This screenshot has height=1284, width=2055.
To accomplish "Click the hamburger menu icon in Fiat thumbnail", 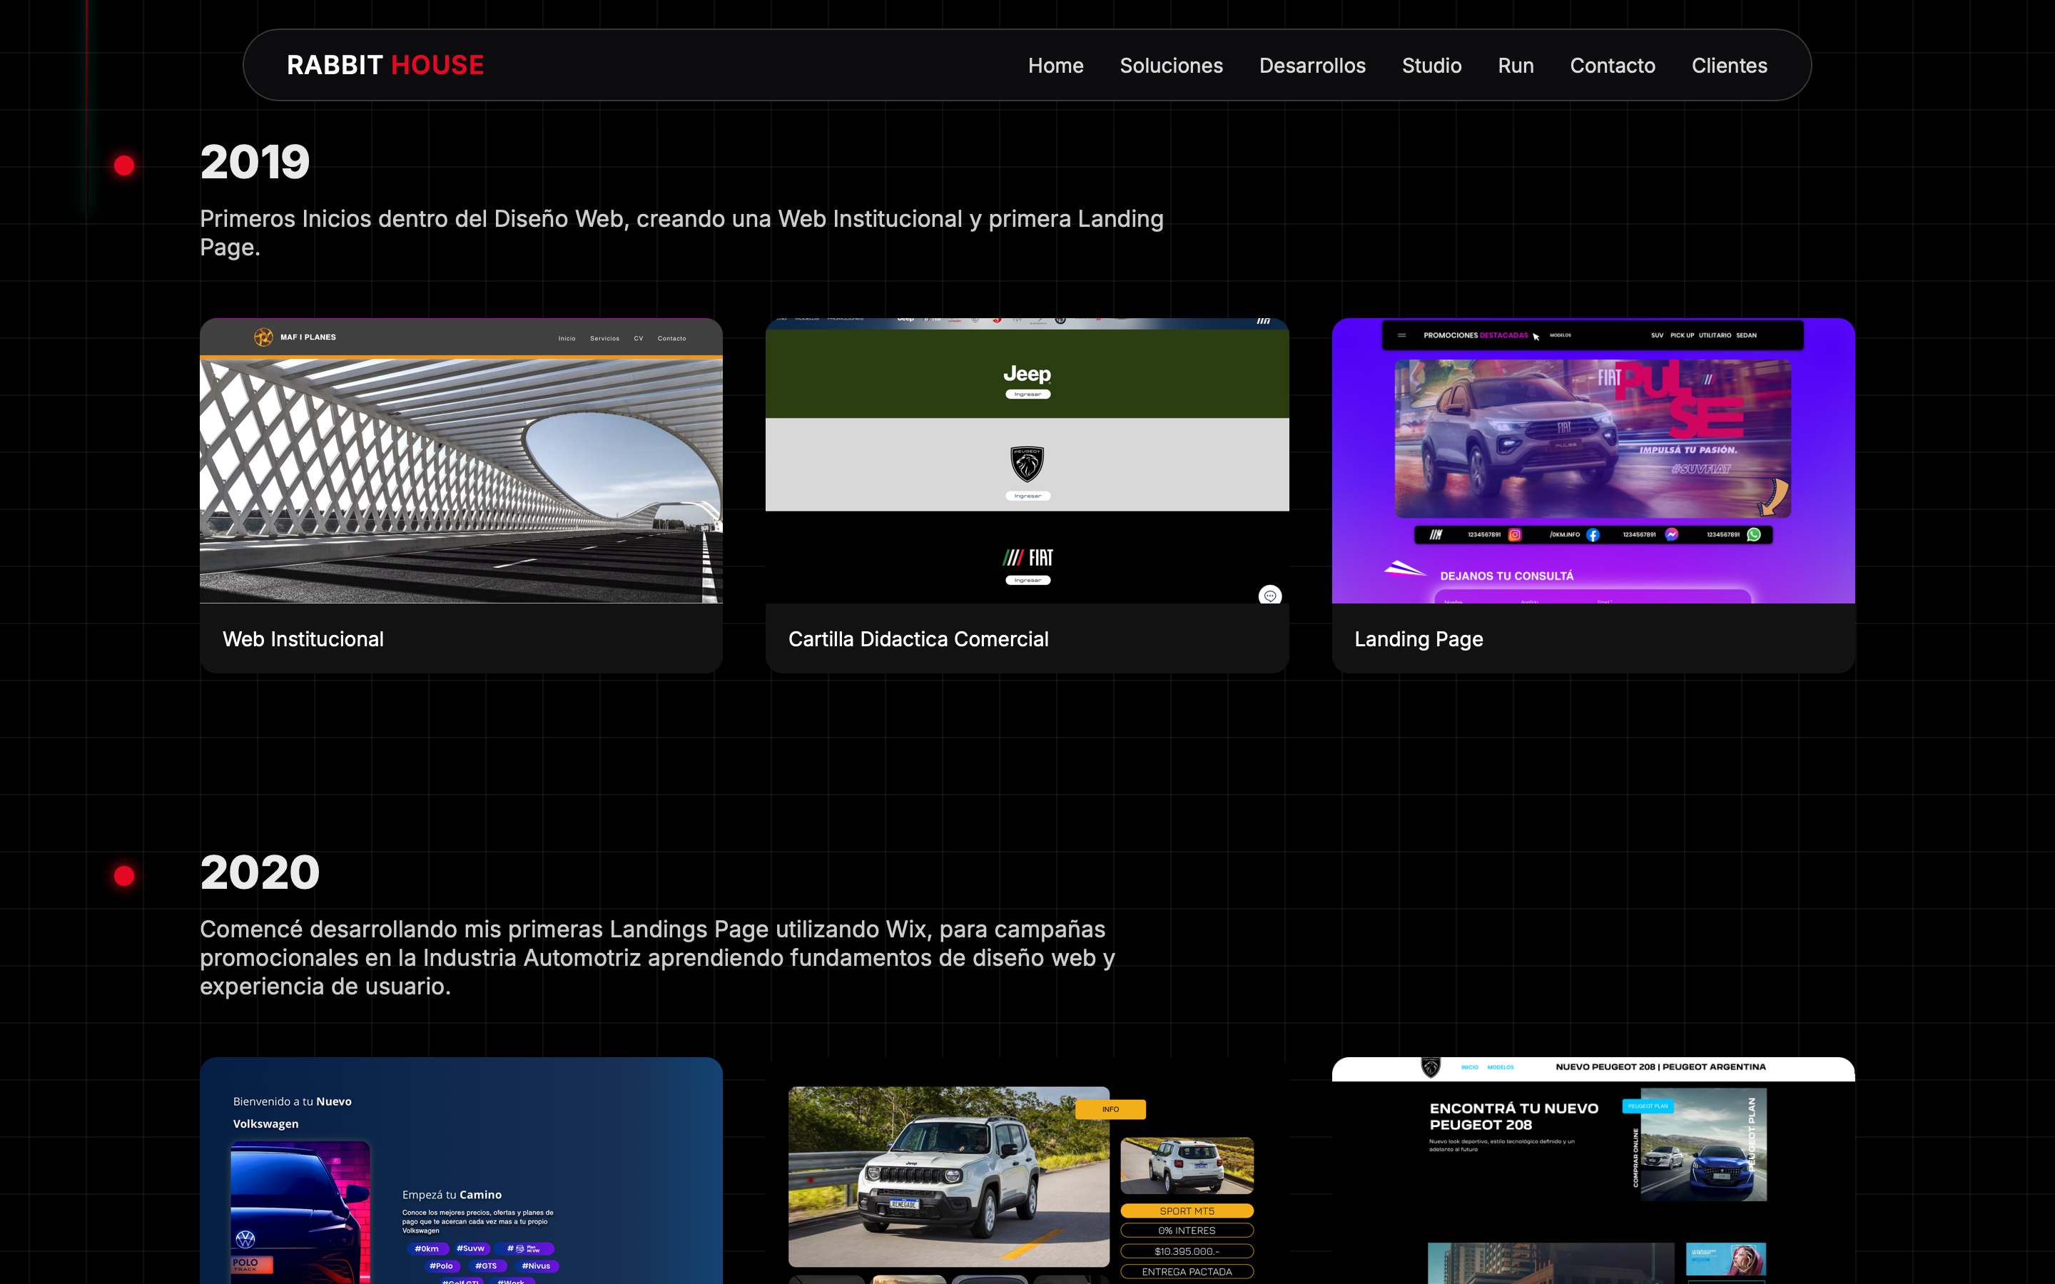I will coord(1402,335).
